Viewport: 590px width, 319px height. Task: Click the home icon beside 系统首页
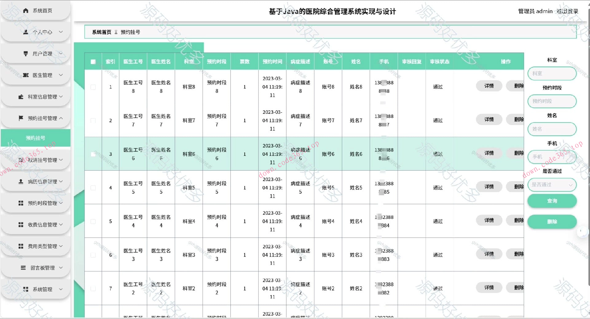tap(26, 10)
